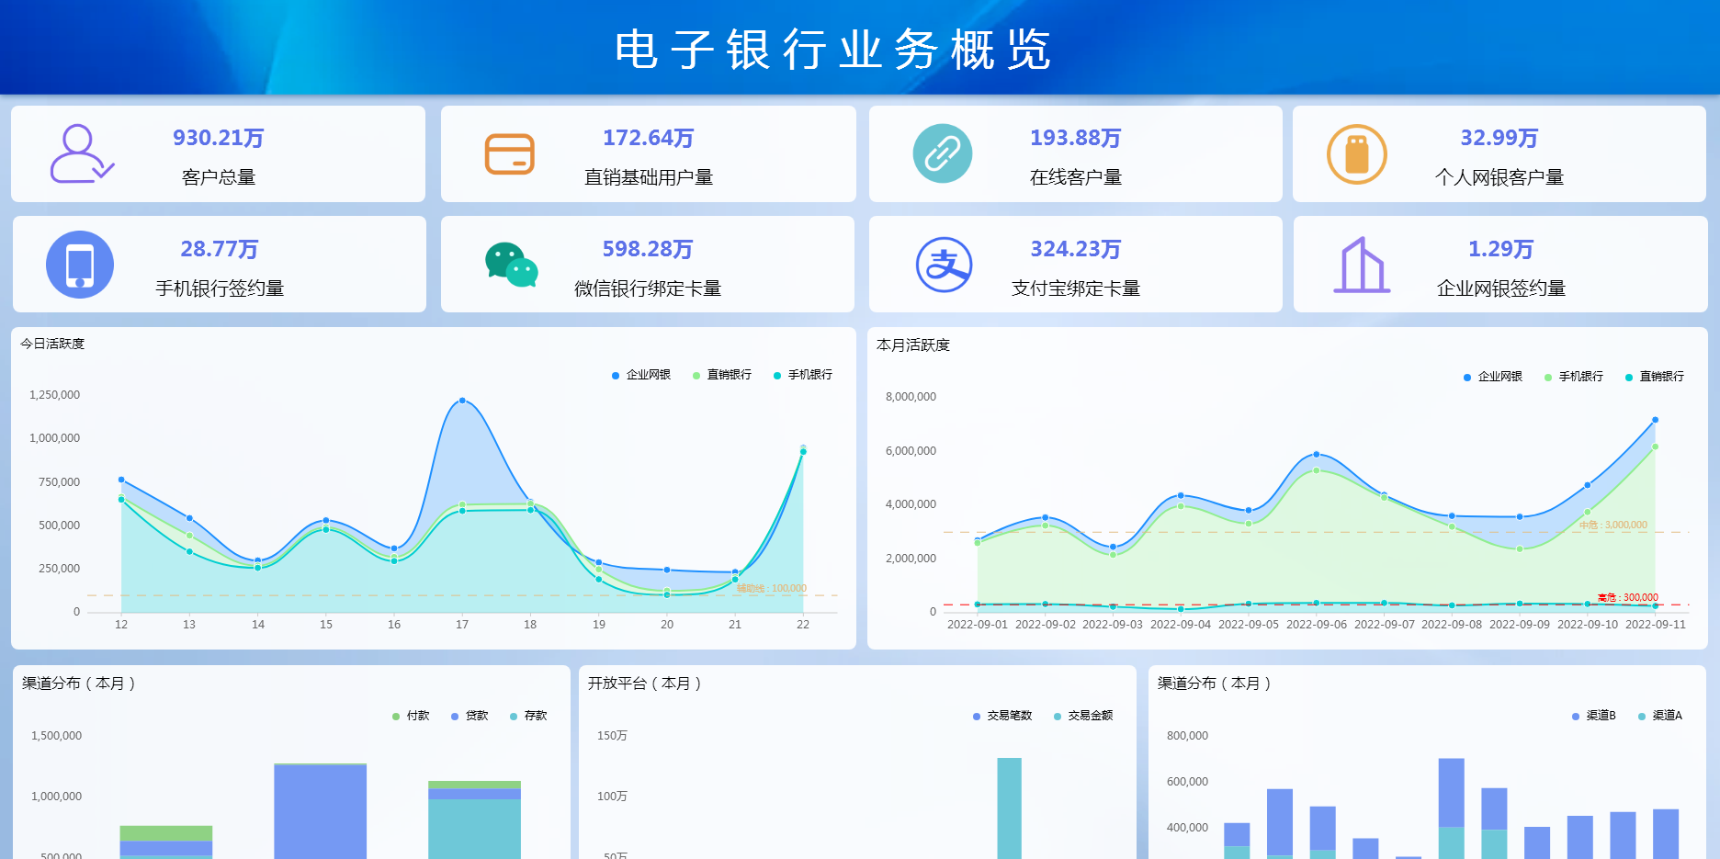Click the 598.28万 WeChat binding value
The image size is (1720, 859).
pyautogui.click(x=648, y=249)
